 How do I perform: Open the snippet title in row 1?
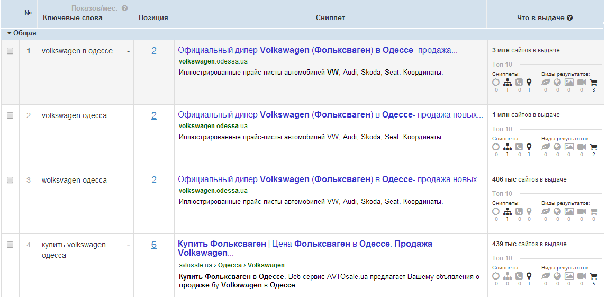pos(318,50)
